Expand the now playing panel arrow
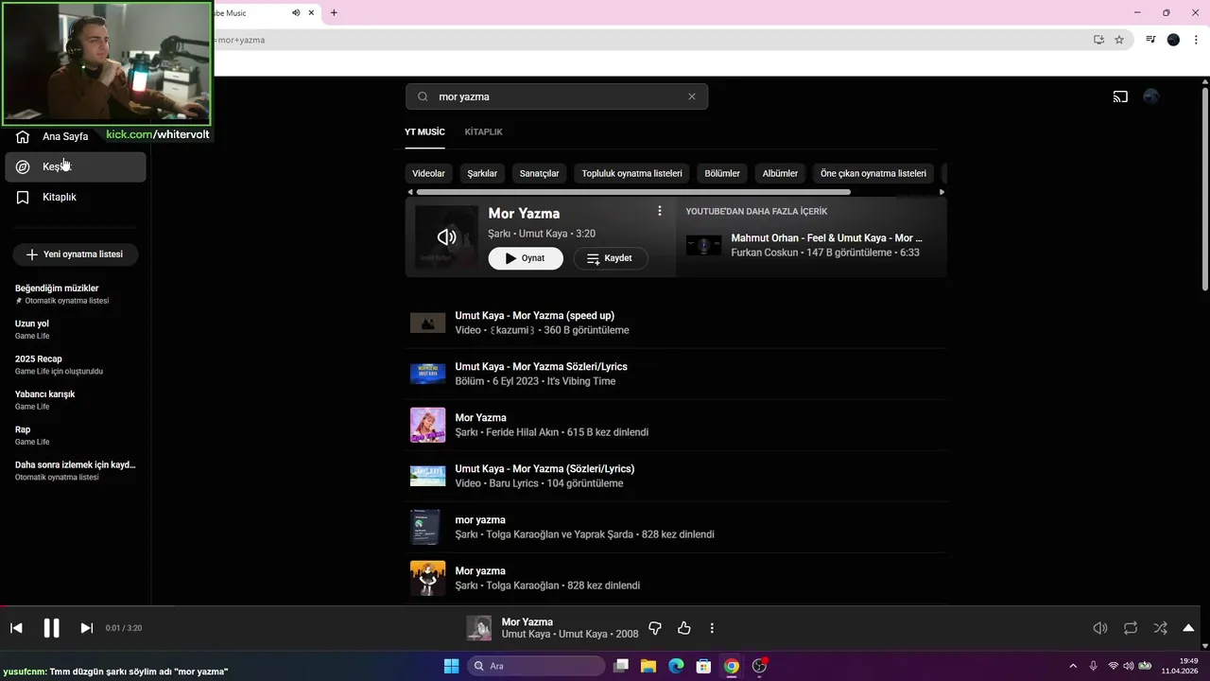 tap(1188, 628)
